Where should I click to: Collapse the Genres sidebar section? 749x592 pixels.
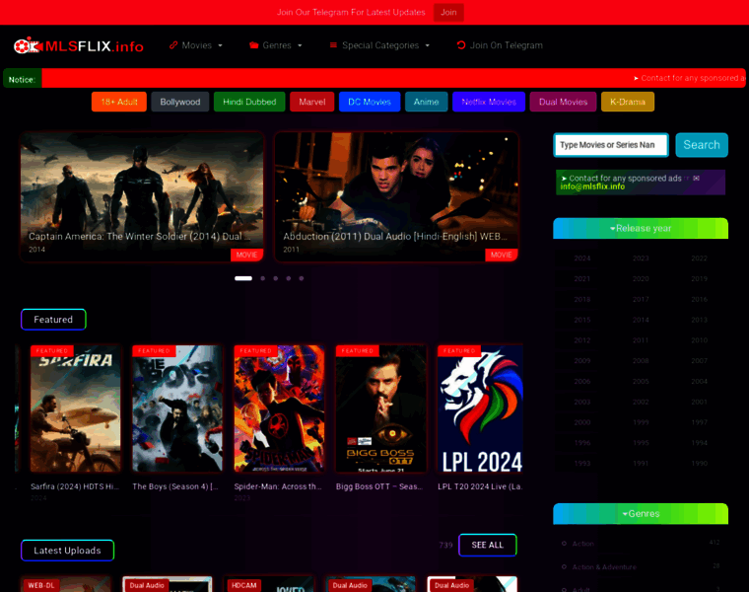[641, 514]
